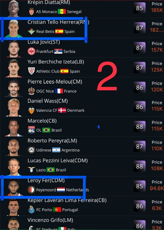Click the Olympique Lyonnais OL badge
Image resolution: width=164 pixels, height=230 pixels.
click(32, 130)
